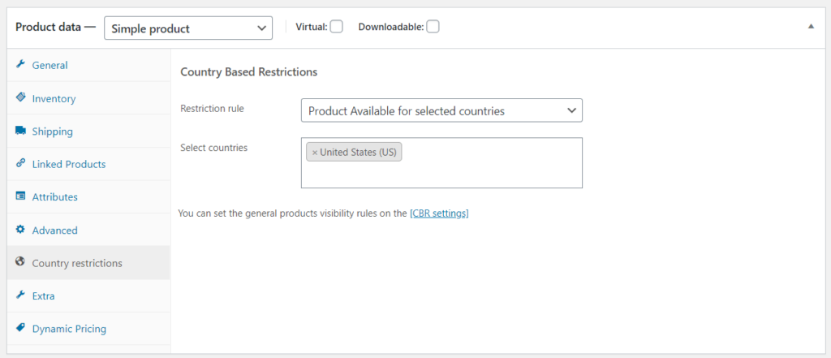831x358 pixels.
Task: Click the Country restrictions globe icon
Action: [20, 261]
